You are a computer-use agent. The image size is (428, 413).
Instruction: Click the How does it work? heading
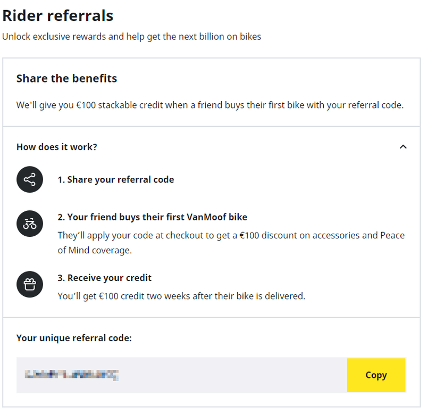coord(57,147)
